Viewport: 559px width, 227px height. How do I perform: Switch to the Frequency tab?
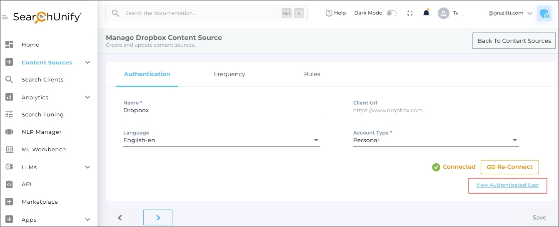coord(229,74)
